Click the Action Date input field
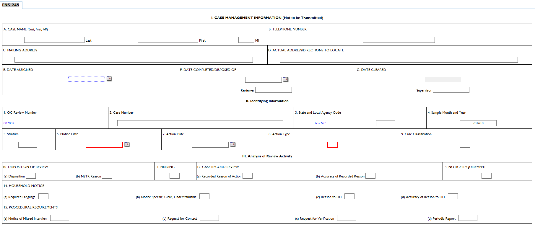The image size is (535, 225). click(210, 145)
